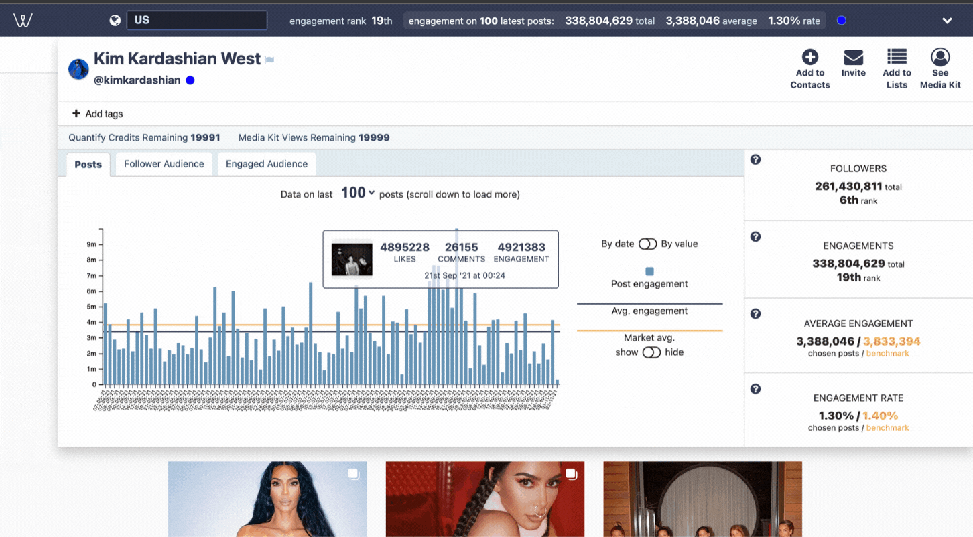Open the Add to Lists icon
This screenshot has width=973, height=537.
click(x=897, y=57)
